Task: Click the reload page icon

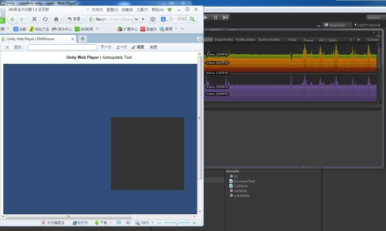Action: 45,19
